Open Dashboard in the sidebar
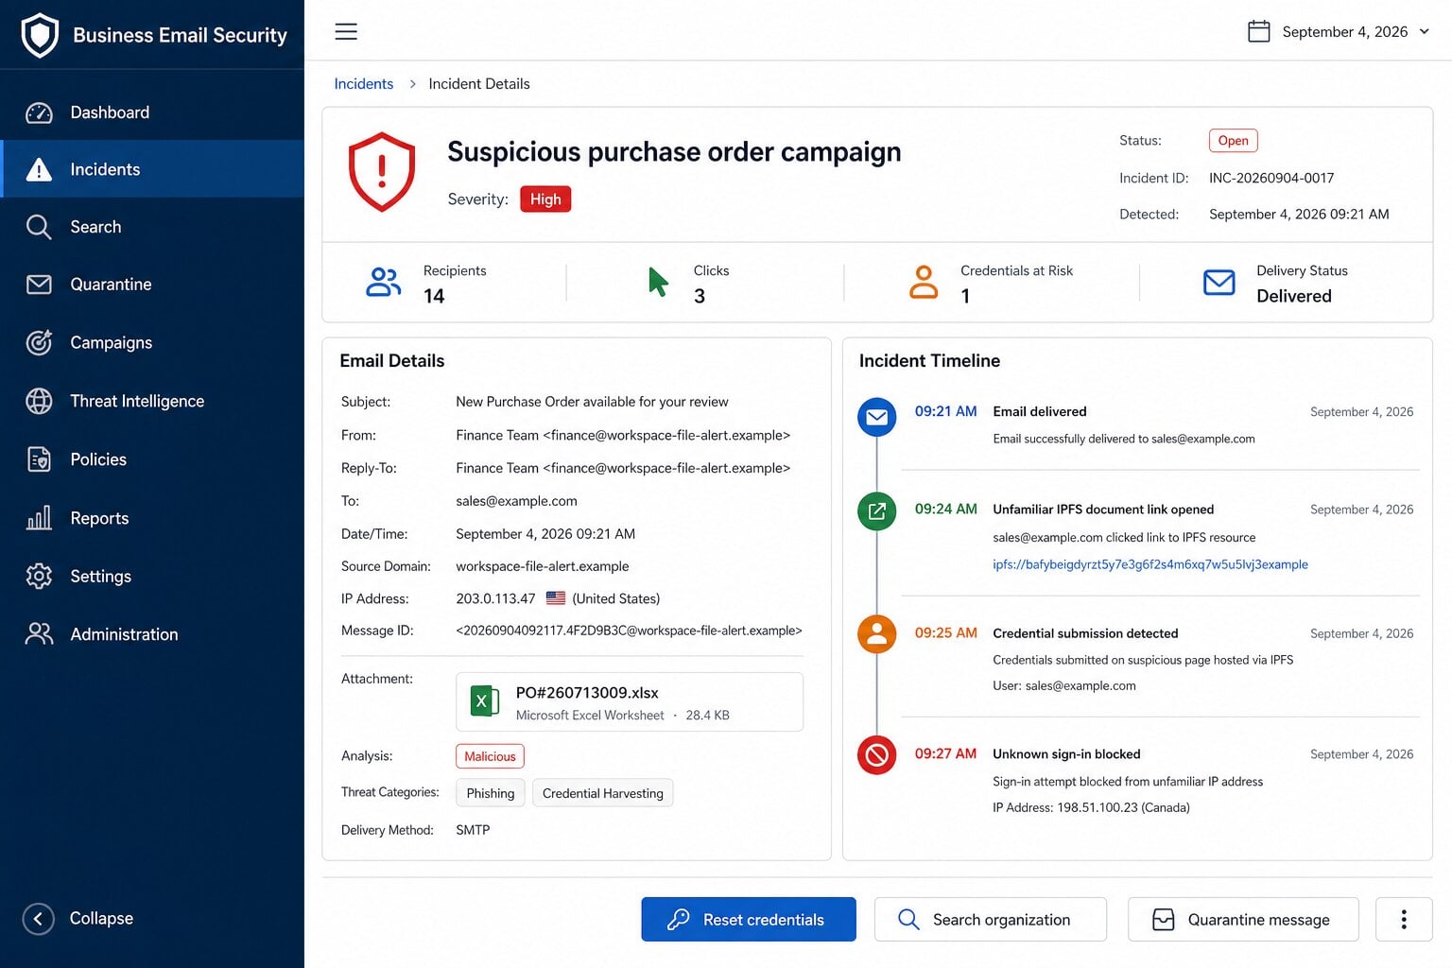Image resolution: width=1452 pixels, height=968 pixels. coord(152,112)
